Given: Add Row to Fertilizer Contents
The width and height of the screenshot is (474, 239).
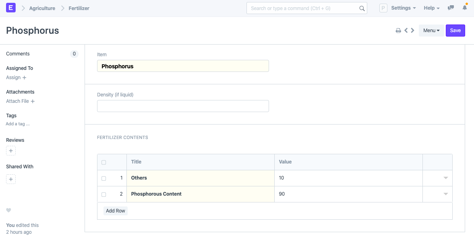Looking at the screenshot, I should (116, 210).
